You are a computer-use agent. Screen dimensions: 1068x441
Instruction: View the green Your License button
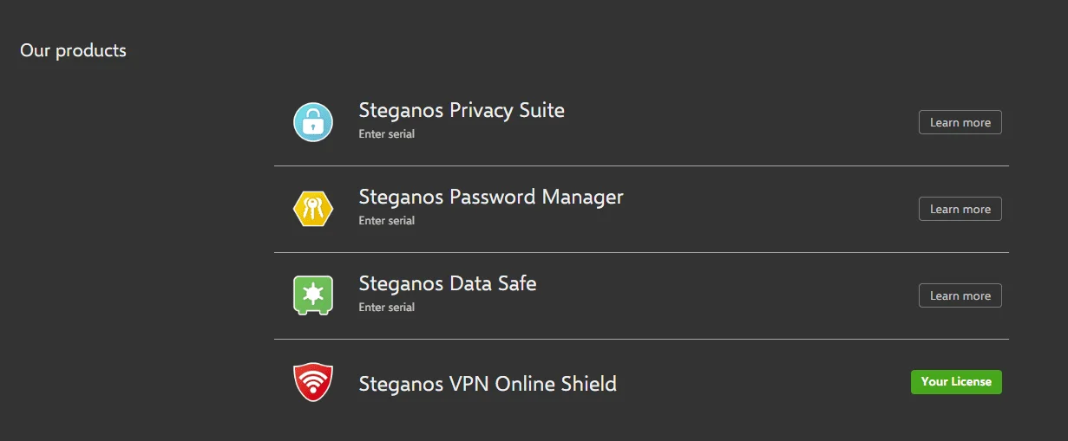[956, 382]
